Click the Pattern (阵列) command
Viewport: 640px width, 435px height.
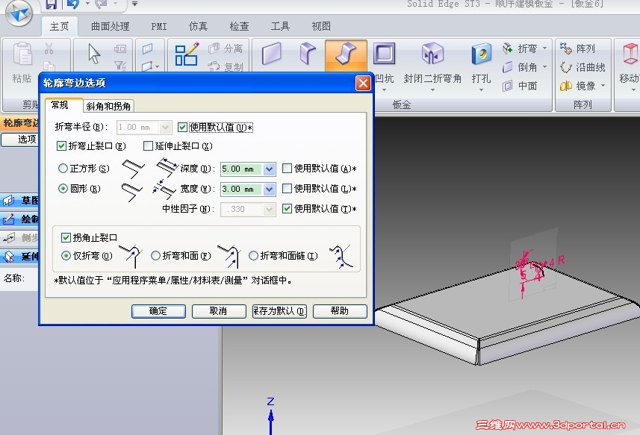pyautogui.click(x=577, y=48)
